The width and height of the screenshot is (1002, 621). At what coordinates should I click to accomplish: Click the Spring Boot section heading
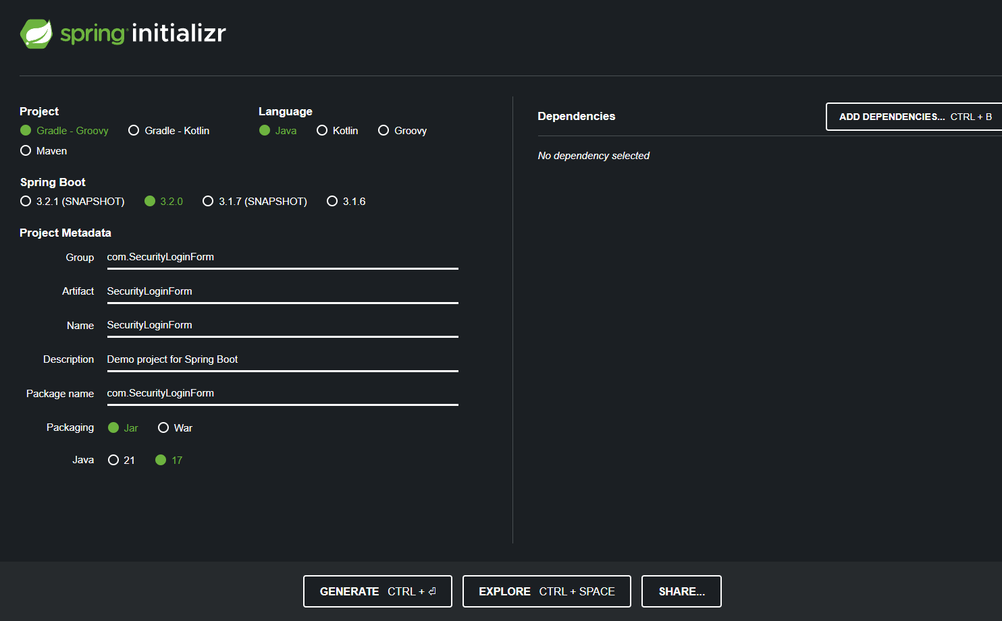(53, 182)
